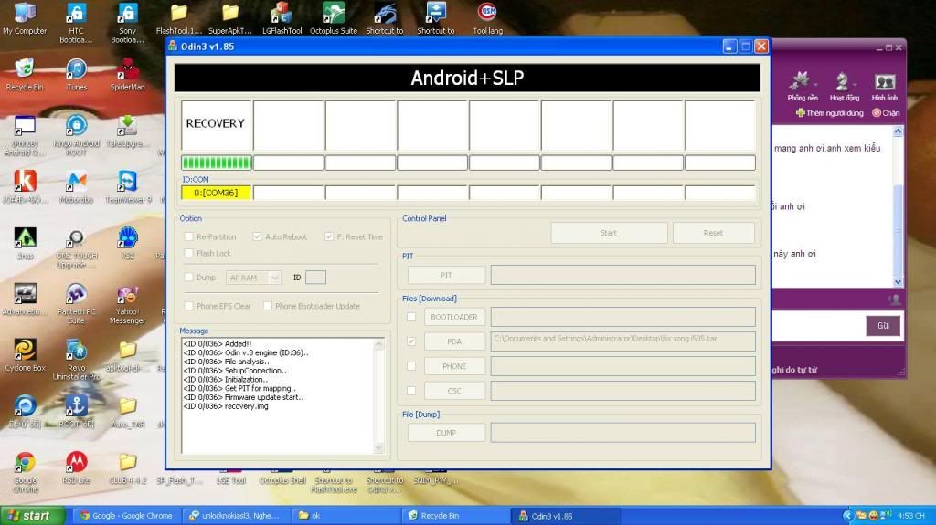Switch to Recycle Bin taskbar item
This screenshot has width=936, height=525.
tap(456, 516)
